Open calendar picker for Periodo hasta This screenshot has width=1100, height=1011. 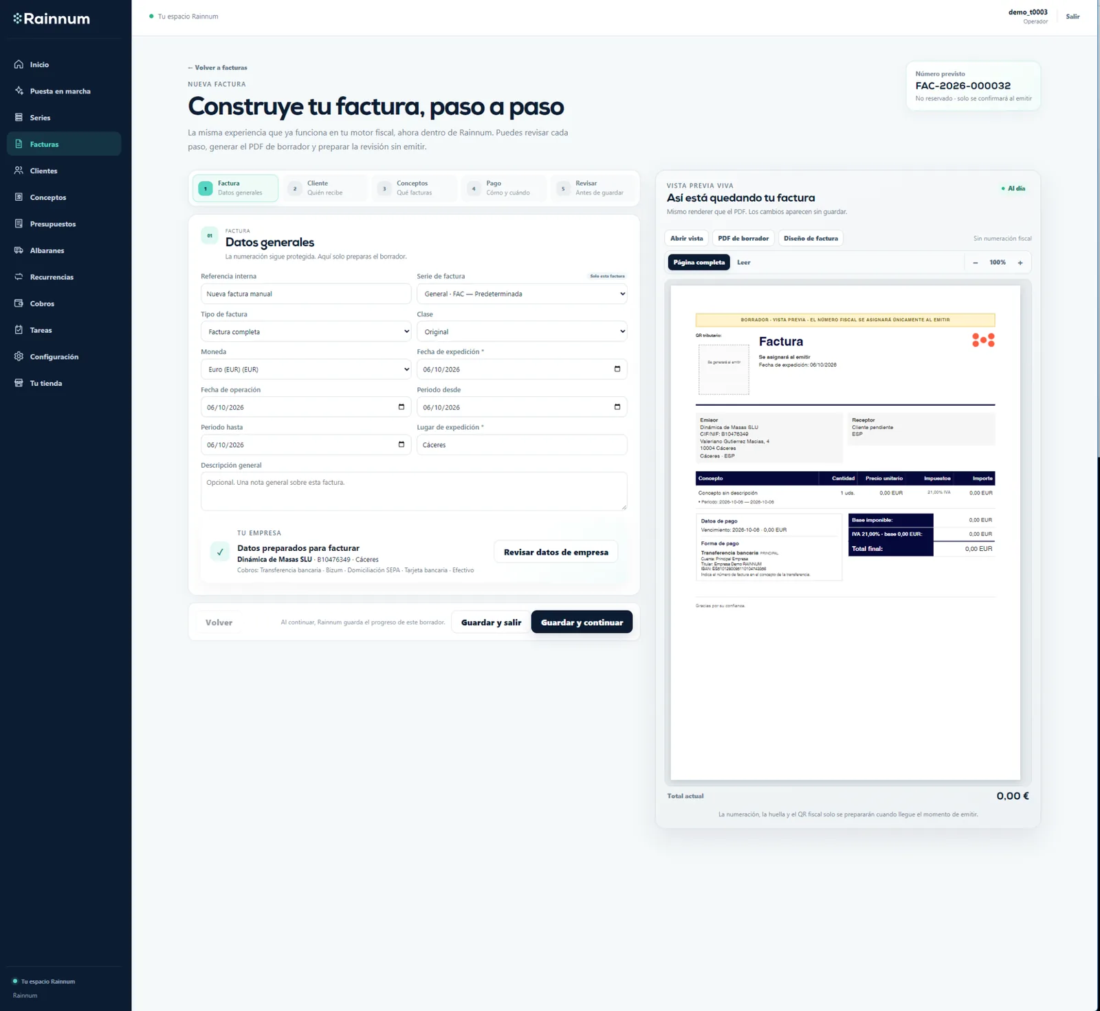(401, 444)
